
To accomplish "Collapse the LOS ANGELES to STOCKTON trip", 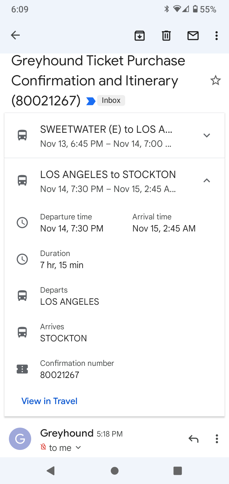I will click(207, 181).
